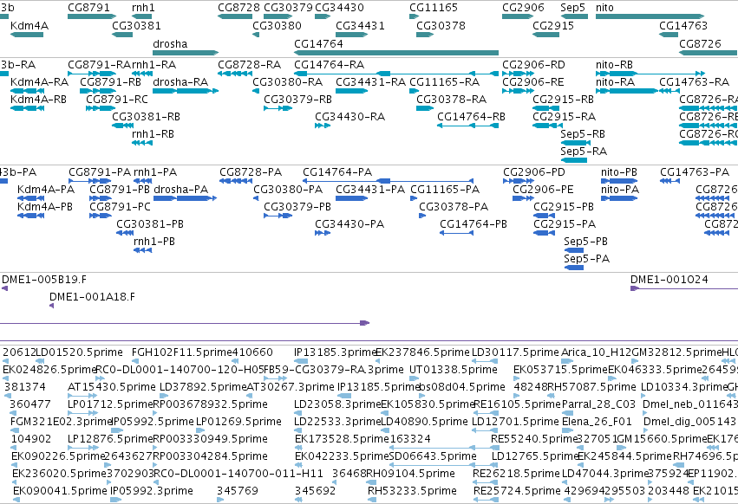Click the LD37892.5prime EST label
Image resolution: width=738 pixels, height=504 pixels.
[x=203, y=387]
